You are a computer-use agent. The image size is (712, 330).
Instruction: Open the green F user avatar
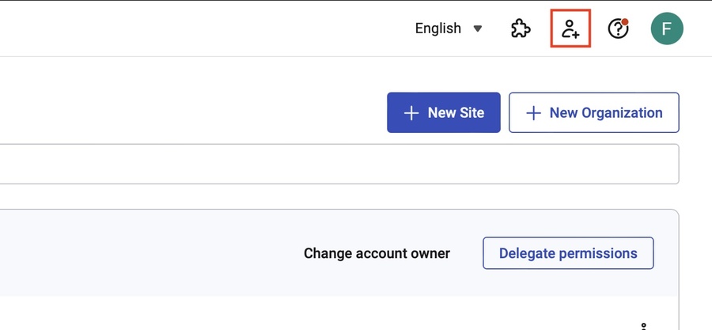point(666,29)
